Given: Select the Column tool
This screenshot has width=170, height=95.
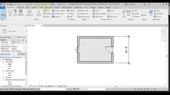Looking at the screenshot, I should click(x=39, y=13).
